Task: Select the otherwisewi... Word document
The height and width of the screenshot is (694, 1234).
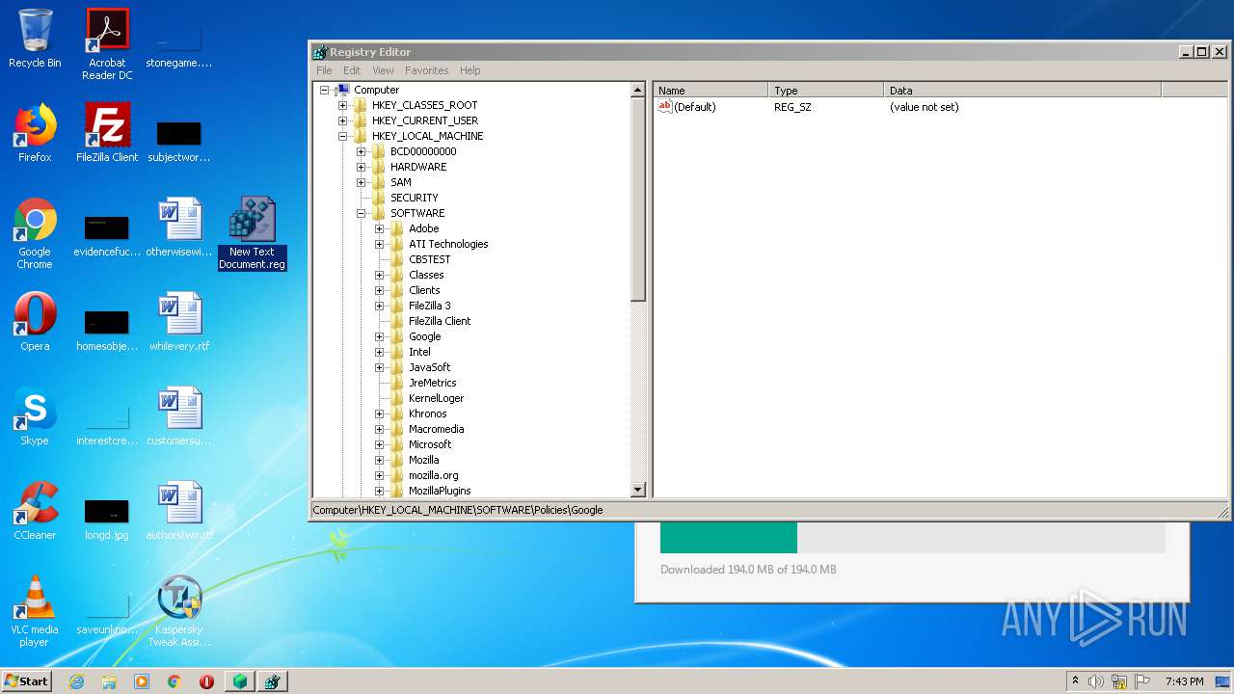Action: (179, 227)
